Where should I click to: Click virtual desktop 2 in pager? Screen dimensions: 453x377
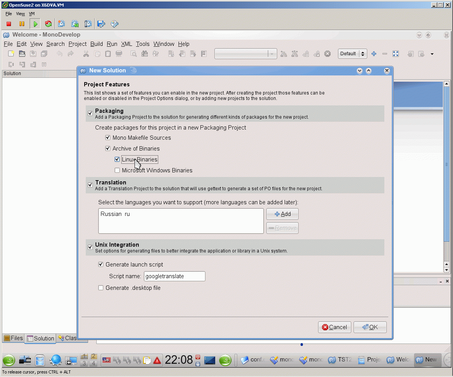coord(93,356)
